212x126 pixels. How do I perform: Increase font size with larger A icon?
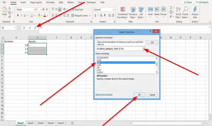pos(44,9)
